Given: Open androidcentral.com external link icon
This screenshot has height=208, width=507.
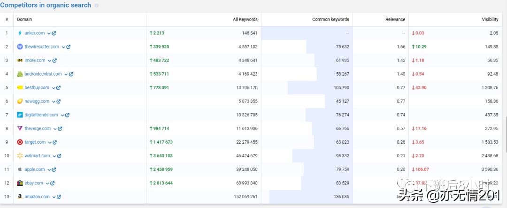Looking at the screenshot, I should click(71, 74).
